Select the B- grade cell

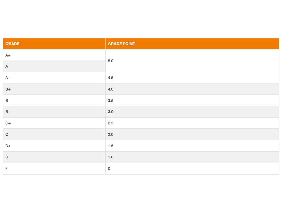(x=7, y=112)
